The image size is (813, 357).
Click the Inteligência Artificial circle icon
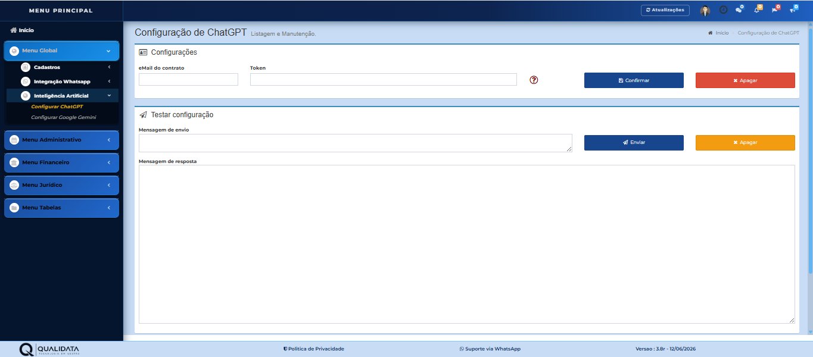click(x=26, y=96)
